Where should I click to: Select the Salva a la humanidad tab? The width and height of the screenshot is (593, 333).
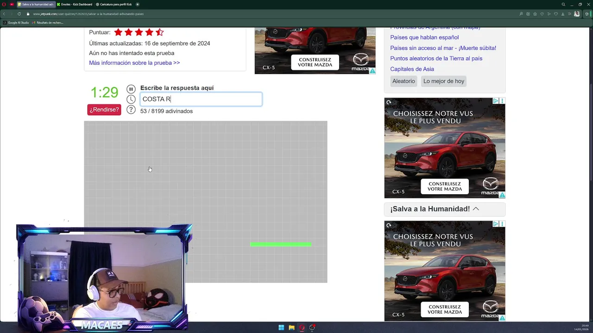coord(35,4)
